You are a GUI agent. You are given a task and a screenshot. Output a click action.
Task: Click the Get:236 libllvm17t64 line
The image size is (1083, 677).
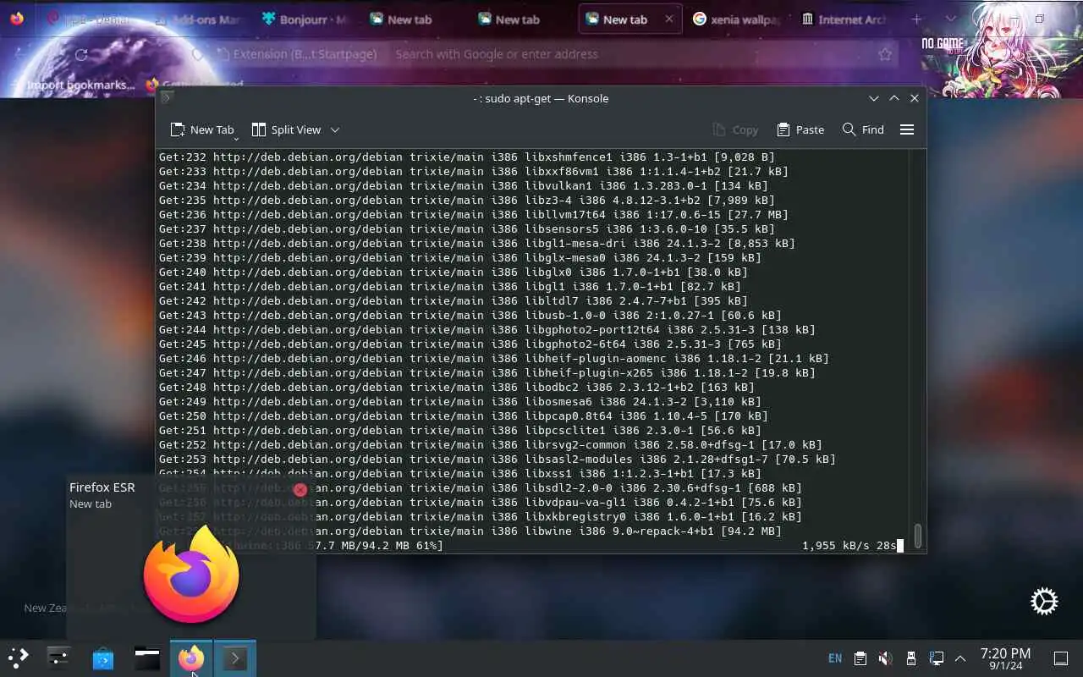pos(474,214)
